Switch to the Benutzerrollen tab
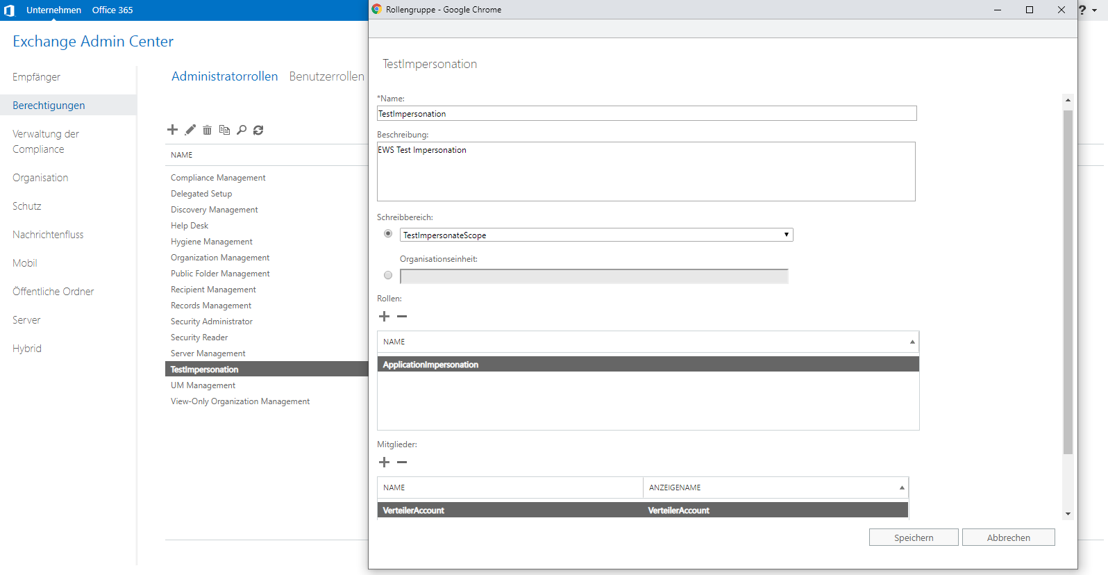Screen dimensions: 1108x575 click(x=326, y=76)
